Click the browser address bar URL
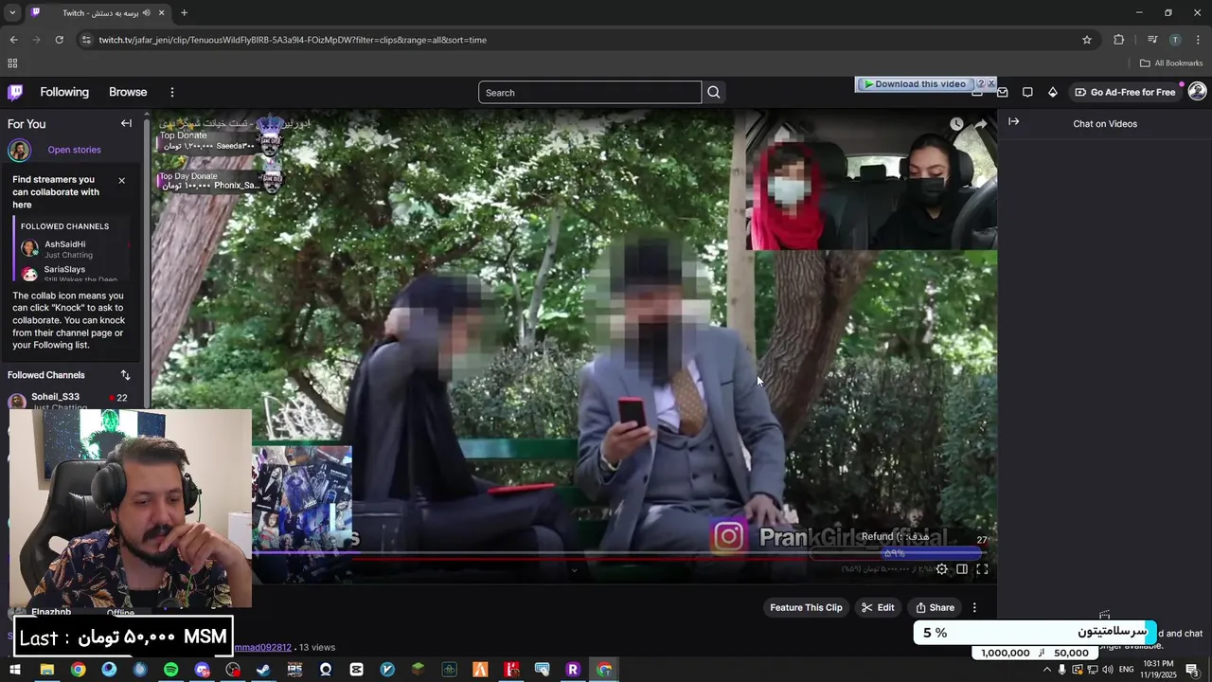 (x=293, y=40)
